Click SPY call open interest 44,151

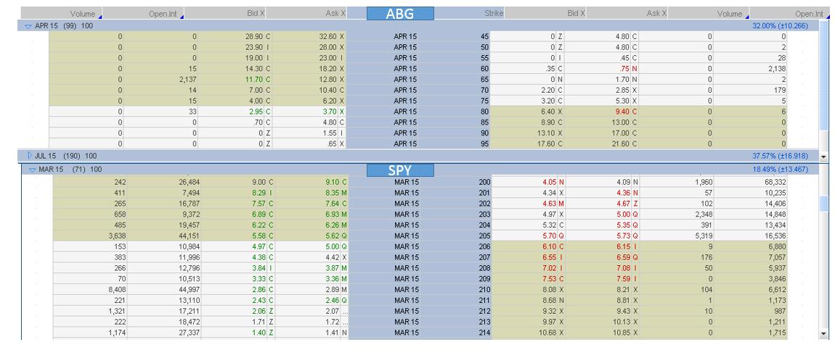tap(190, 236)
